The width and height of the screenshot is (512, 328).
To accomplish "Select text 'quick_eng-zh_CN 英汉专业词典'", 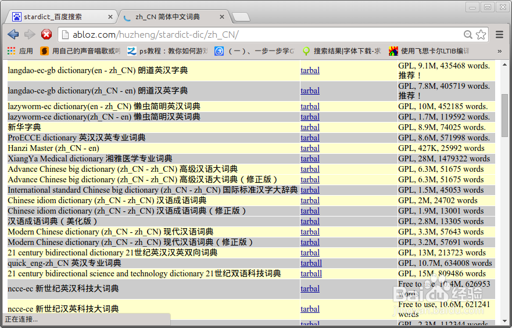I will tap(65, 263).
